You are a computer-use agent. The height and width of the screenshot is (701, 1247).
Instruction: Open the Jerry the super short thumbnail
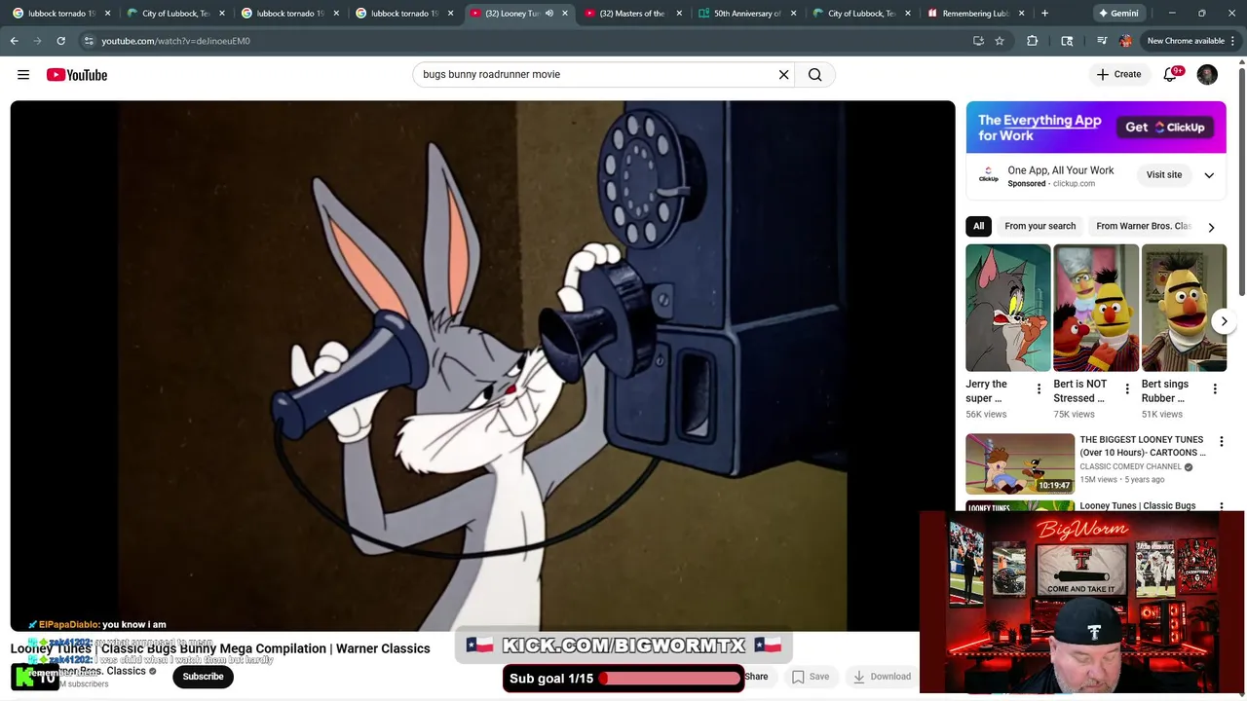pos(1008,308)
